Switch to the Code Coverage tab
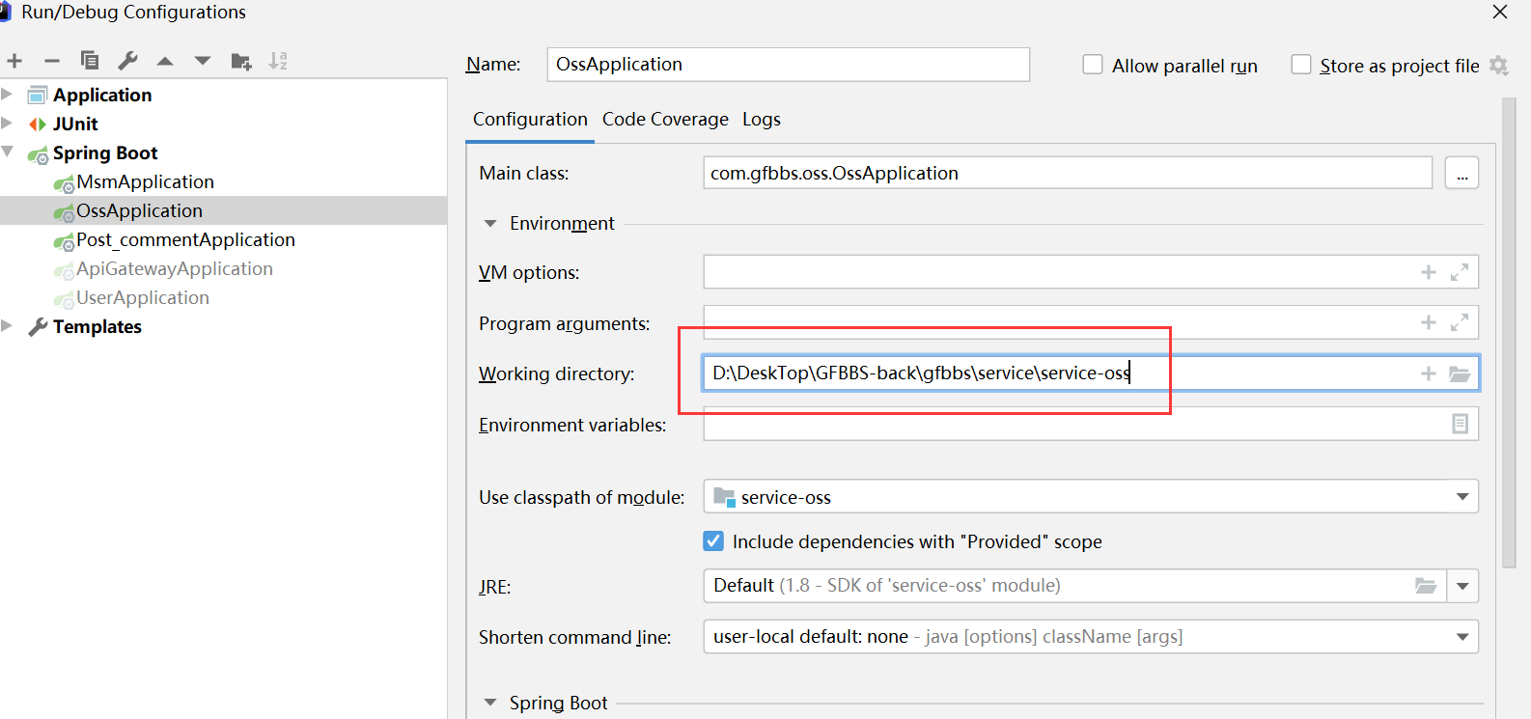 [x=665, y=119]
